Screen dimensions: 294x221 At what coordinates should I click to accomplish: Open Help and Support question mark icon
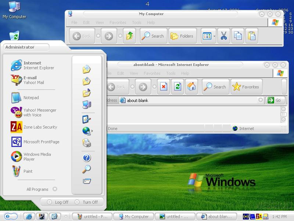pyautogui.click(x=87, y=158)
